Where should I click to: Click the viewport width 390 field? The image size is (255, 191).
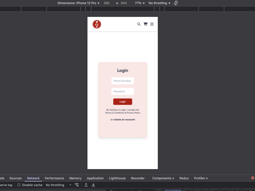[x=107, y=3]
